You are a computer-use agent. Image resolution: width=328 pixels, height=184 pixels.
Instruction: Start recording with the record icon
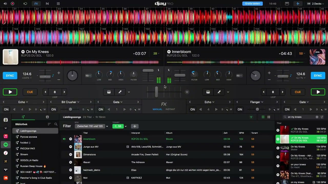pyautogui.click(x=13, y=4)
